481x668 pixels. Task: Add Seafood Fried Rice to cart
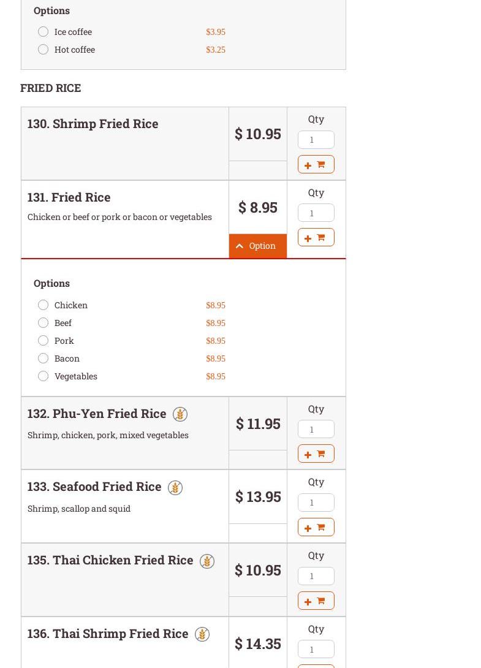pos(316,527)
